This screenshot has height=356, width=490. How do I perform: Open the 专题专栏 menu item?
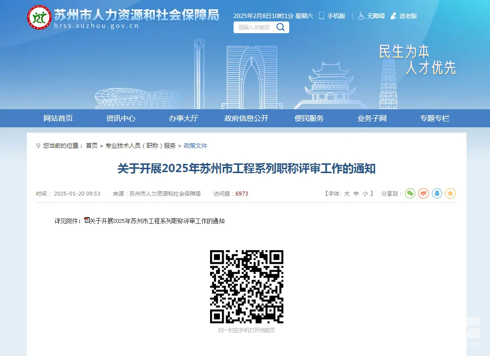point(435,118)
